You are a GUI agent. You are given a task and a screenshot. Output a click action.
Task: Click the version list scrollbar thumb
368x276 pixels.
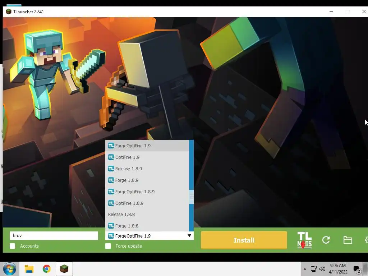pyautogui.click(x=191, y=197)
